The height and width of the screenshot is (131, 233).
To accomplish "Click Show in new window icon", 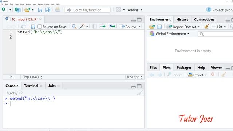I will 23,27.
